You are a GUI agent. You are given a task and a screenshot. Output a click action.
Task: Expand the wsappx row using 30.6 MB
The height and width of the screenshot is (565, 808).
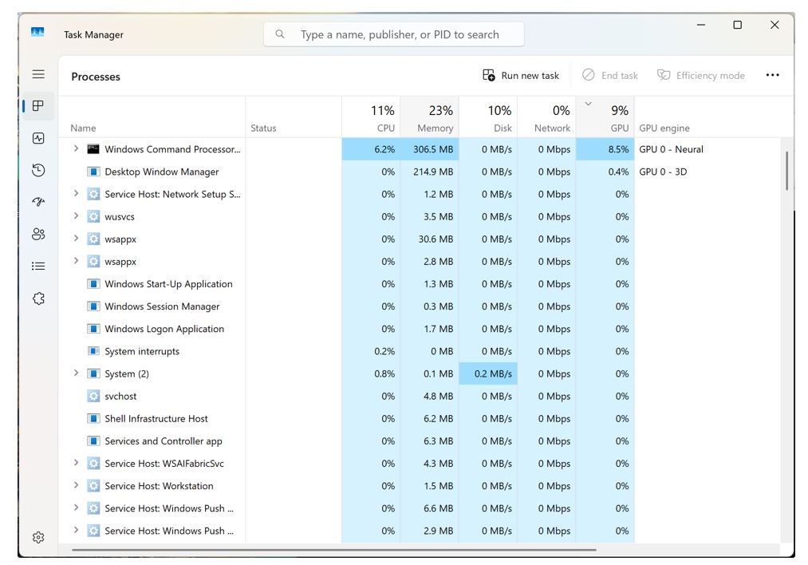click(76, 238)
